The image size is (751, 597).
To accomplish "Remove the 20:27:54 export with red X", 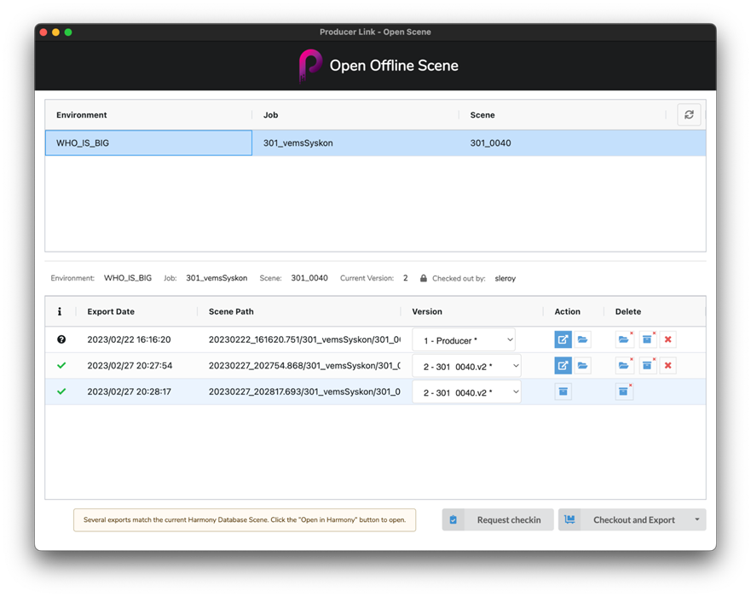I will point(667,366).
